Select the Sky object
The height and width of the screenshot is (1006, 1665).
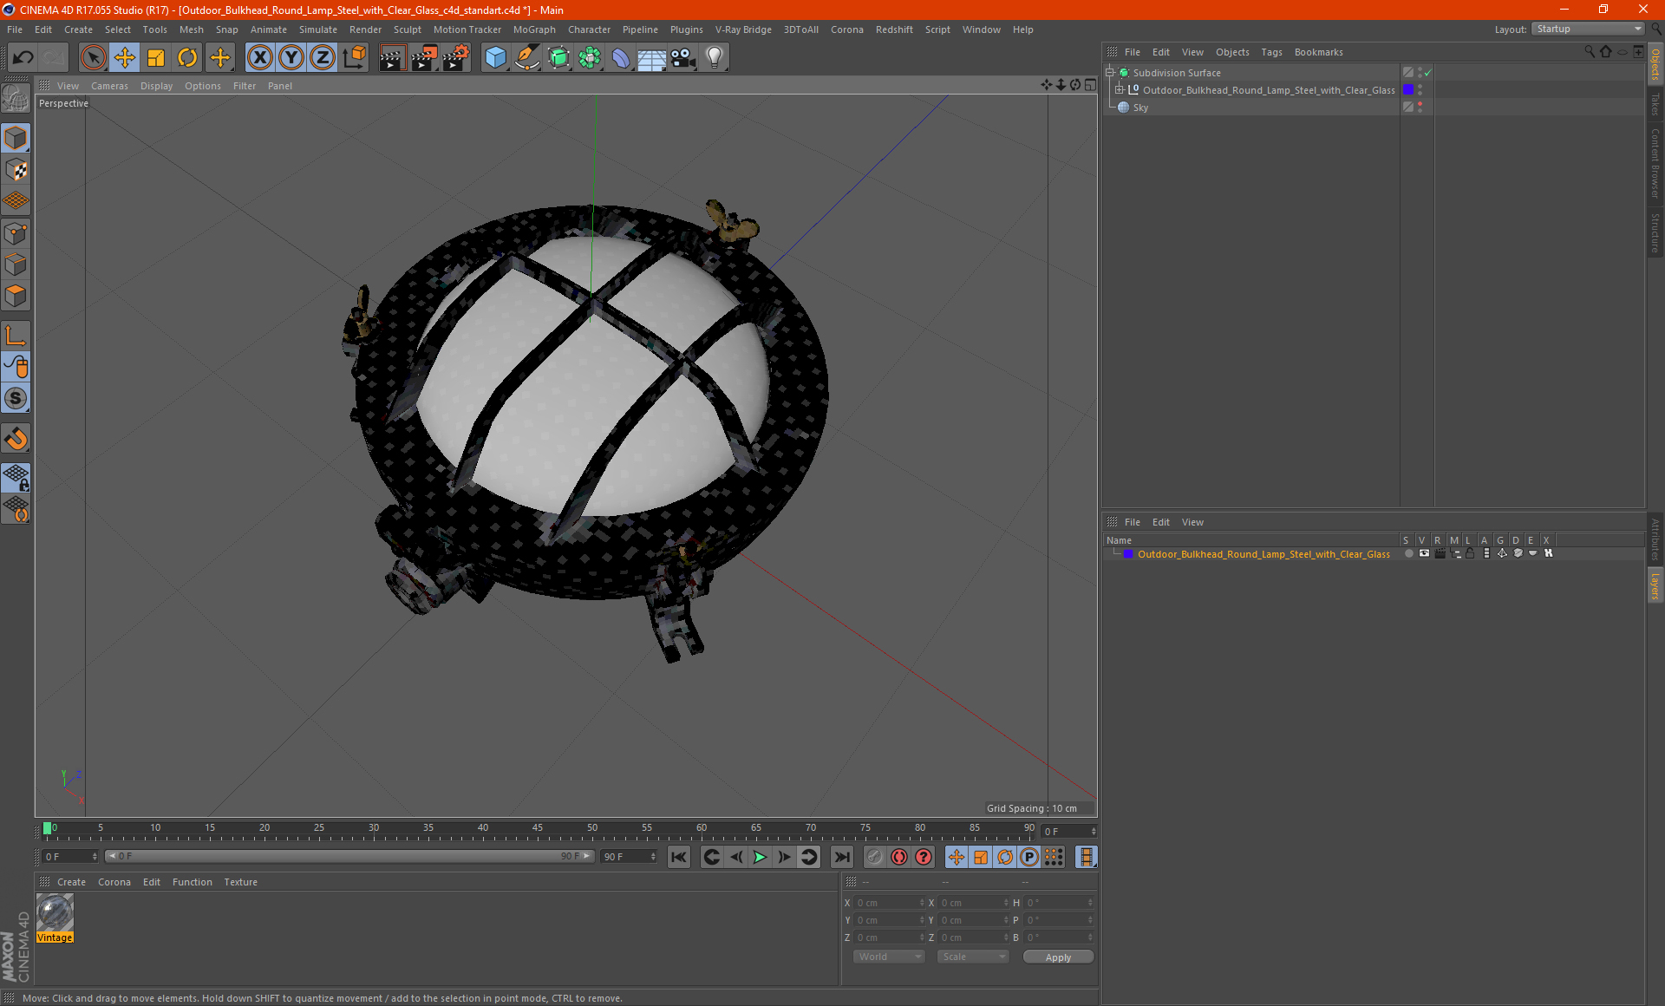click(x=1140, y=108)
